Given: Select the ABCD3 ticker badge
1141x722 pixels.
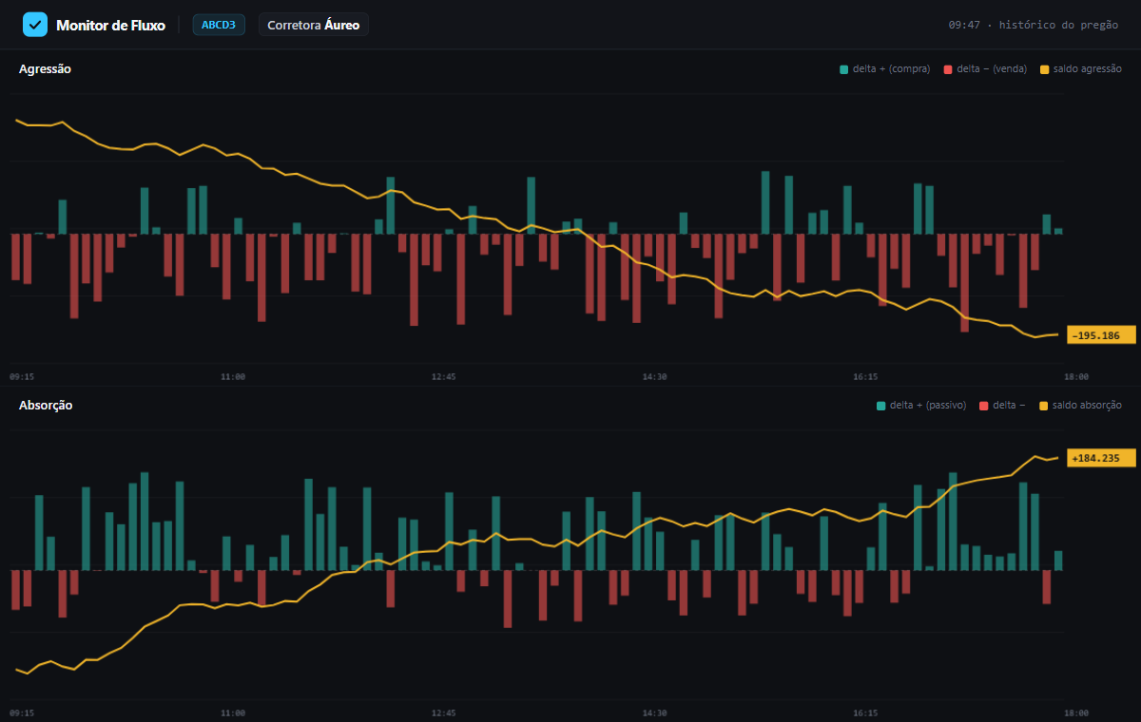Looking at the screenshot, I should (x=219, y=25).
